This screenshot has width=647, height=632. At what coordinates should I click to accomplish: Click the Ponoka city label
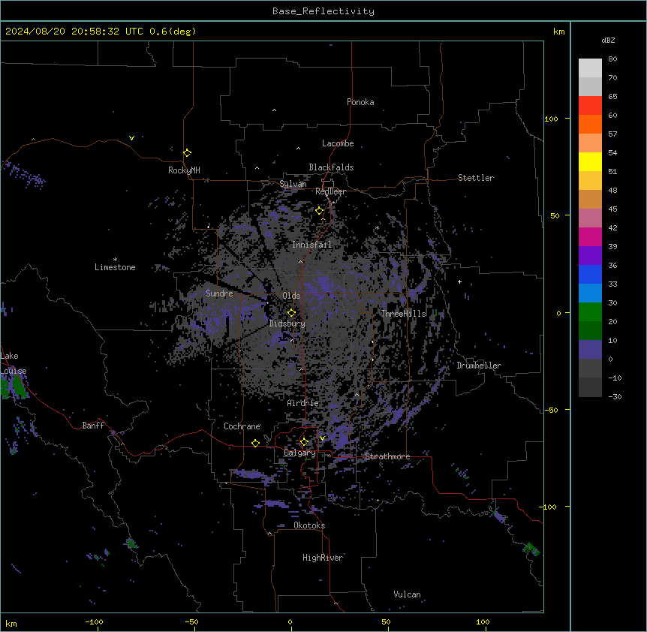(x=360, y=102)
